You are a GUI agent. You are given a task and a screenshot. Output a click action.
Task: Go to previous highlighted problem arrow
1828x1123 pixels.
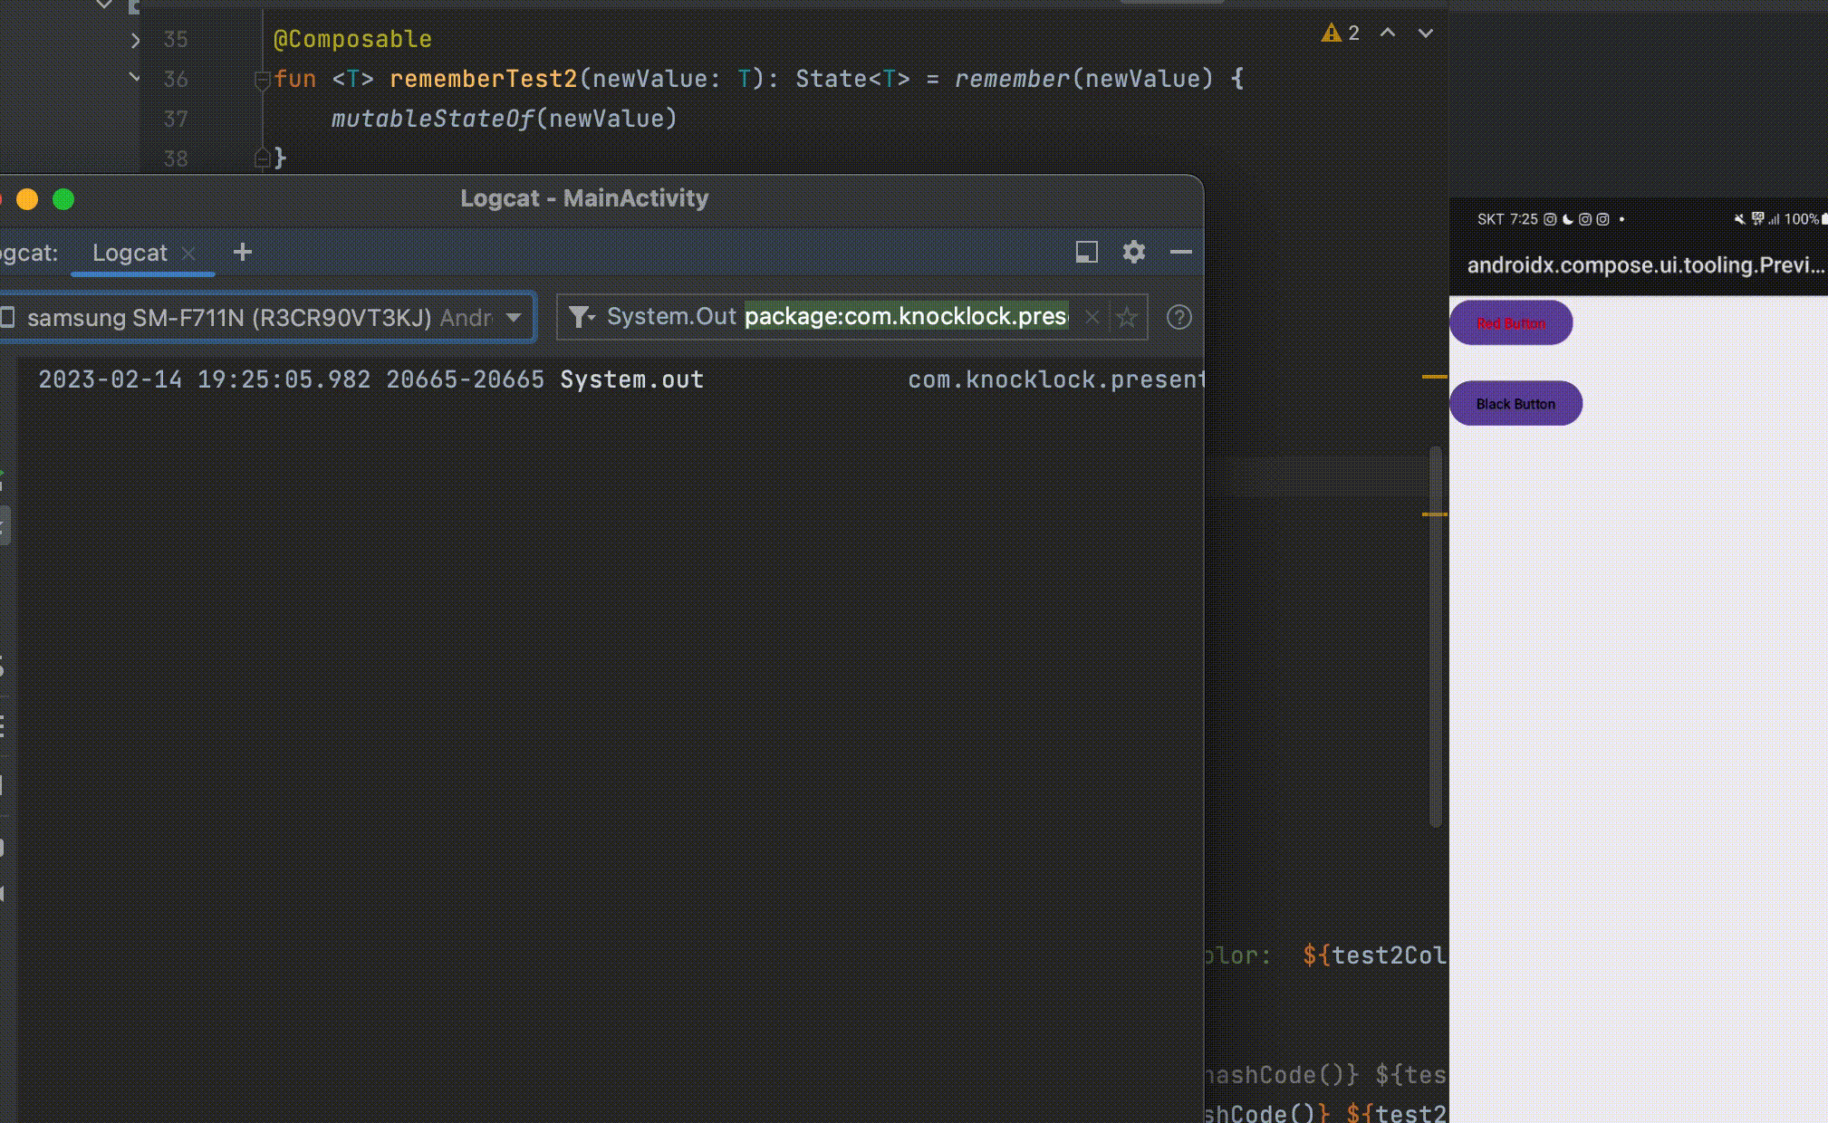coord(1387,34)
